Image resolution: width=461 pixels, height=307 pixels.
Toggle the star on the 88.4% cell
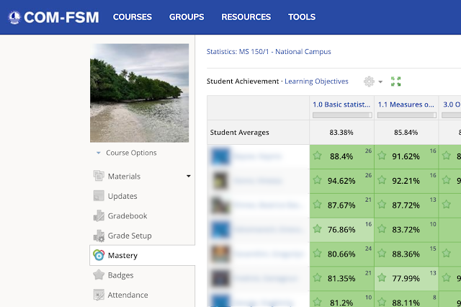(317, 156)
